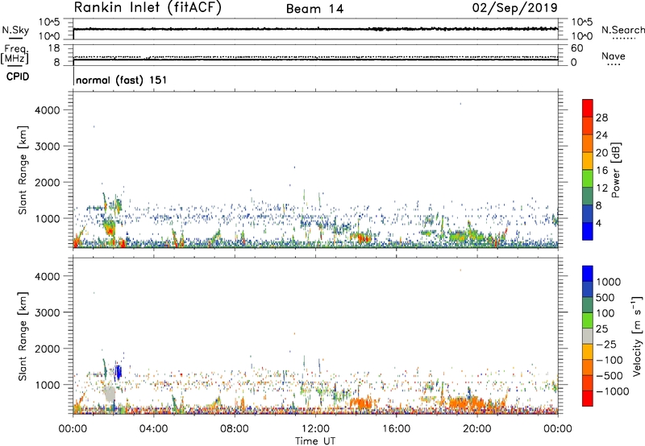The height and width of the screenshot is (446, 645).
Task: Click the red 28 dB power color band
Action: [588, 109]
